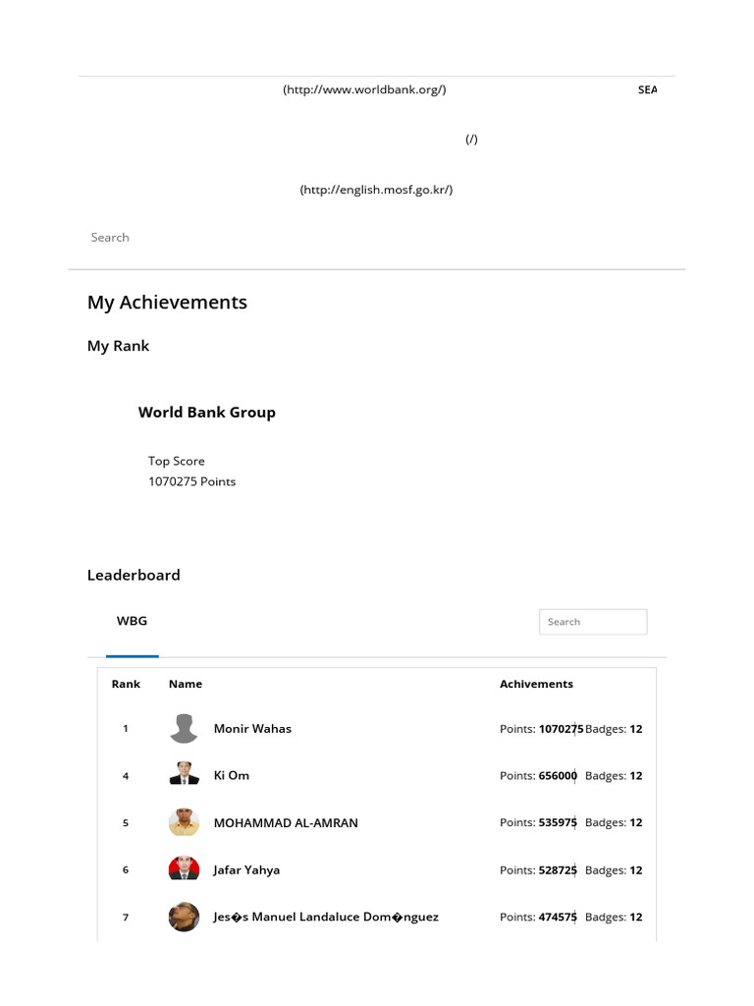The height and width of the screenshot is (1006, 754).
Task: Open the worldbank.org link
Action: [x=364, y=89]
